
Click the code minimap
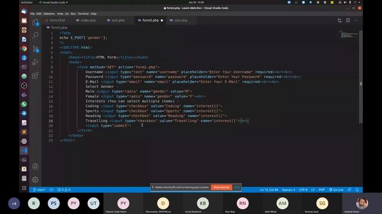(x=349, y=34)
